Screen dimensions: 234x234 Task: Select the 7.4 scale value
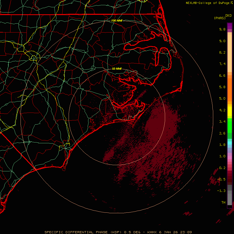tap(222, 64)
